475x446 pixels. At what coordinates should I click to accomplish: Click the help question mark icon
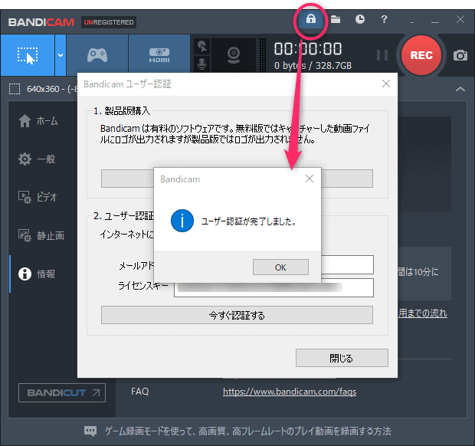(385, 20)
